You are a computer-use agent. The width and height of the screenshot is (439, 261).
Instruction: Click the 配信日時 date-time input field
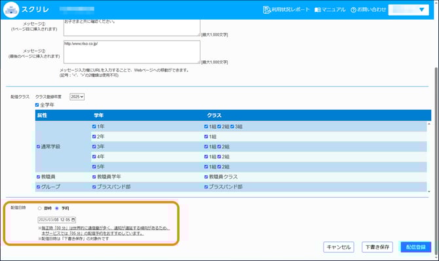(x=57, y=220)
